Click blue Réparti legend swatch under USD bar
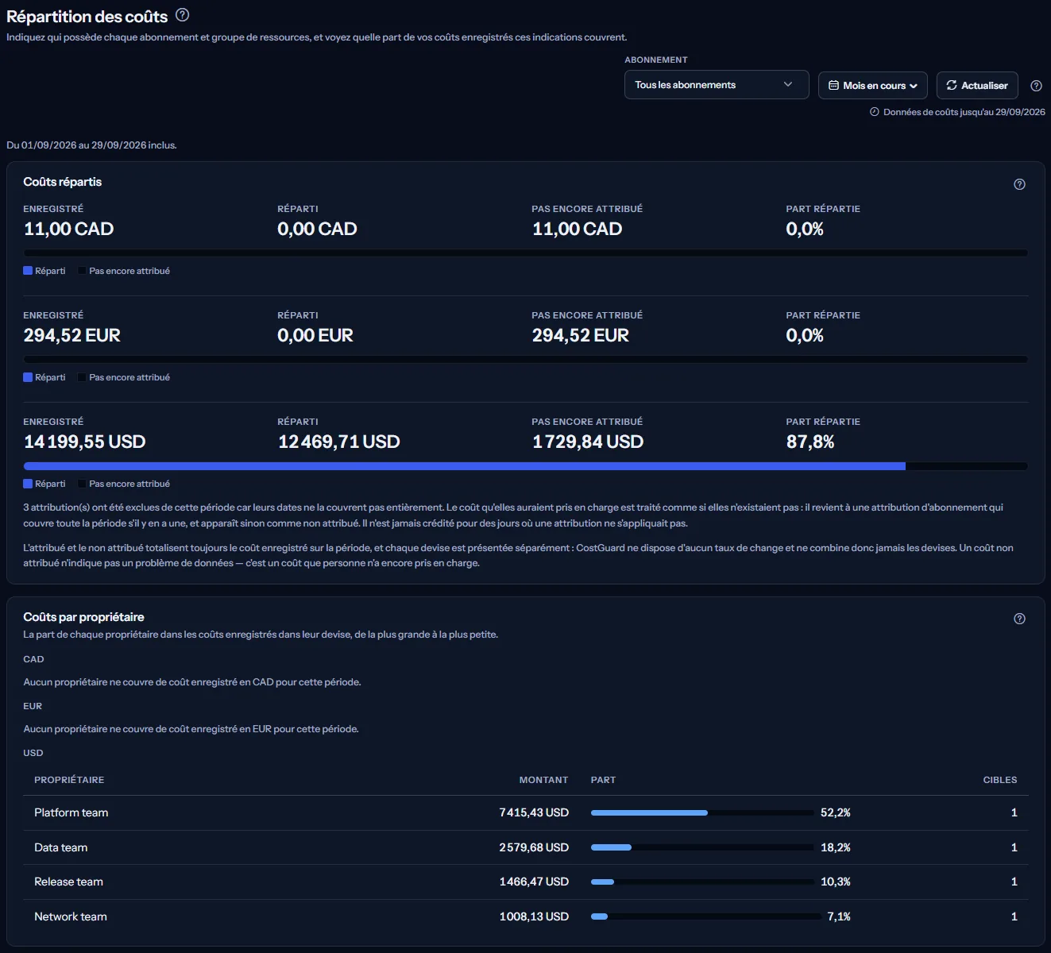Screen dimensions: 1051x953 tap(28, 484)
